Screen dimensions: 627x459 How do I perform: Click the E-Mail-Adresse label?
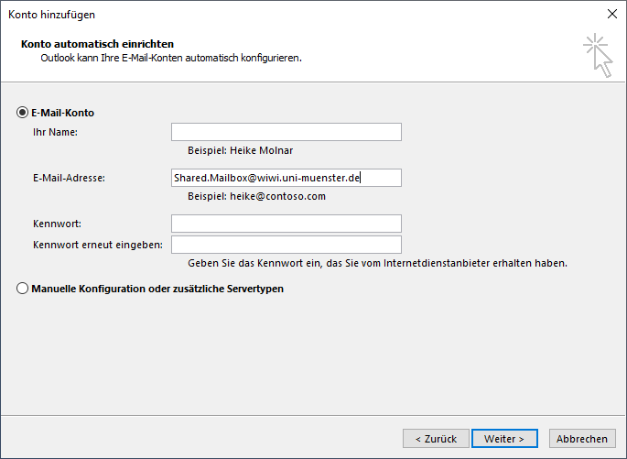click(69, 178)
